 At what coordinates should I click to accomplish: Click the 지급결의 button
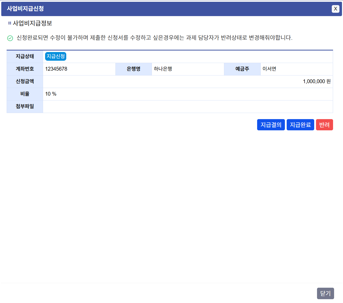coord(271,125)
